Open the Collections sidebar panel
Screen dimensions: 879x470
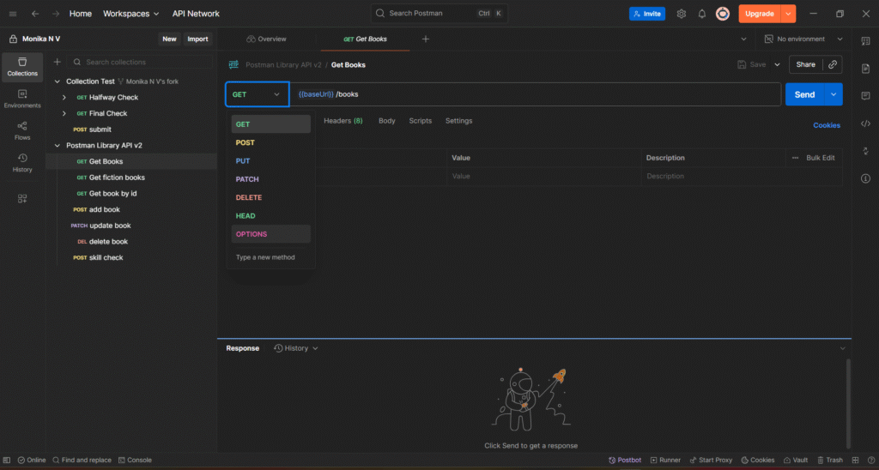click(22, 66)
